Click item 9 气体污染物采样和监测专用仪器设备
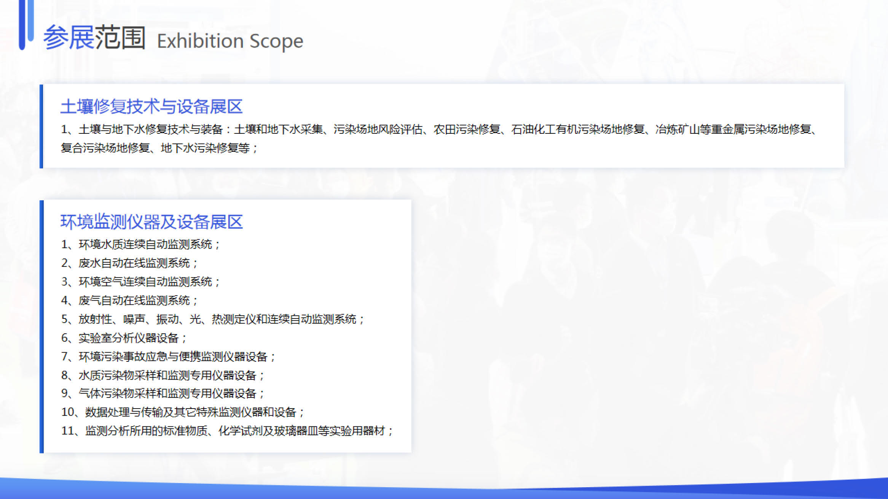This screenshot has width=888, height=499. pos(163,393)
